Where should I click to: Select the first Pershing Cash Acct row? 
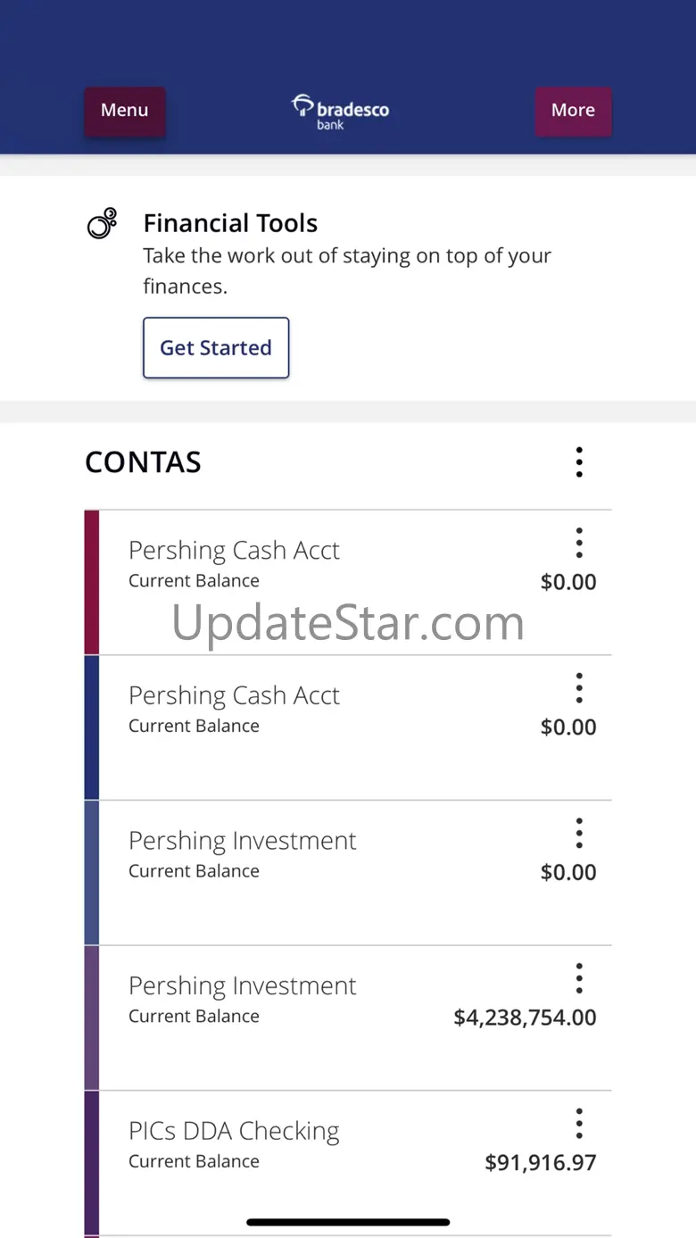click(x=348, y=582)
